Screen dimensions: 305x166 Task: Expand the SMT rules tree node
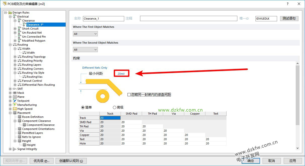click(x=10, y=89)
